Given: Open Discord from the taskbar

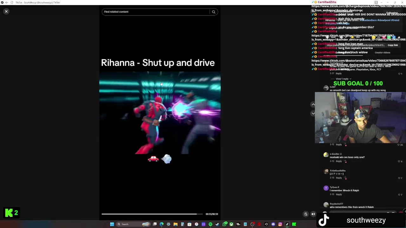Looking at the screenshot, I should [x=273, y=224].
